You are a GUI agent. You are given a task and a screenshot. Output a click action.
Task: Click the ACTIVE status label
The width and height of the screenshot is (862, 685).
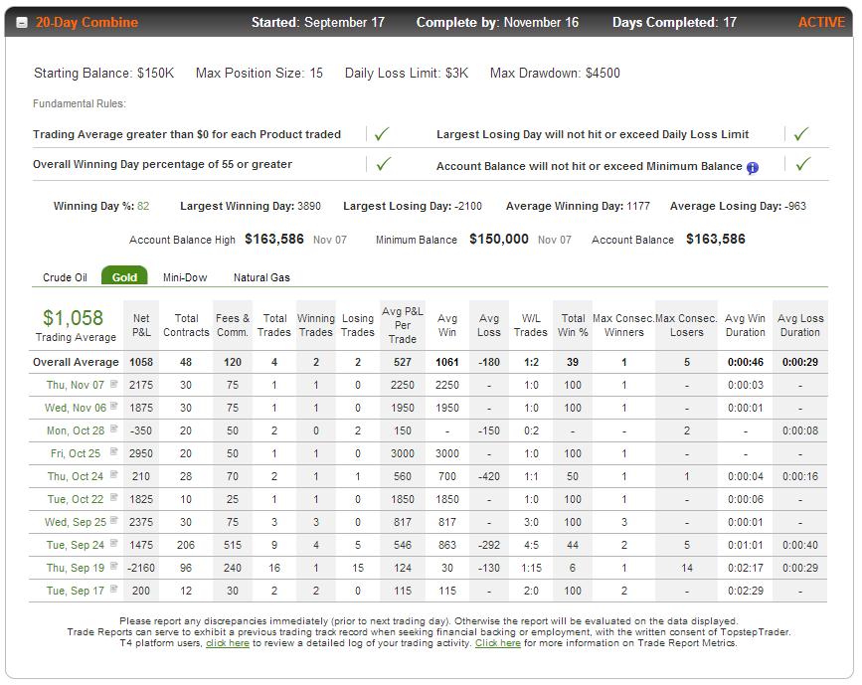[821, 23]
